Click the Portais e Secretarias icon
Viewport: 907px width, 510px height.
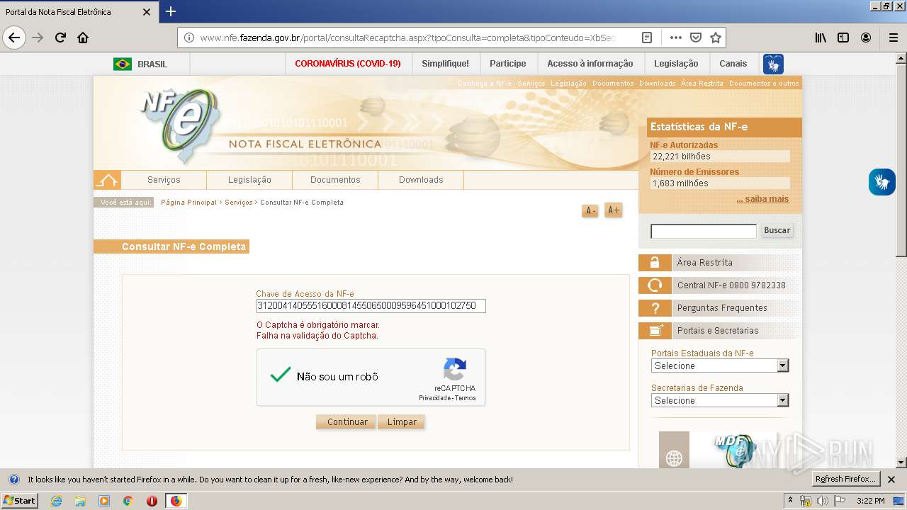(x=655, y=331)
